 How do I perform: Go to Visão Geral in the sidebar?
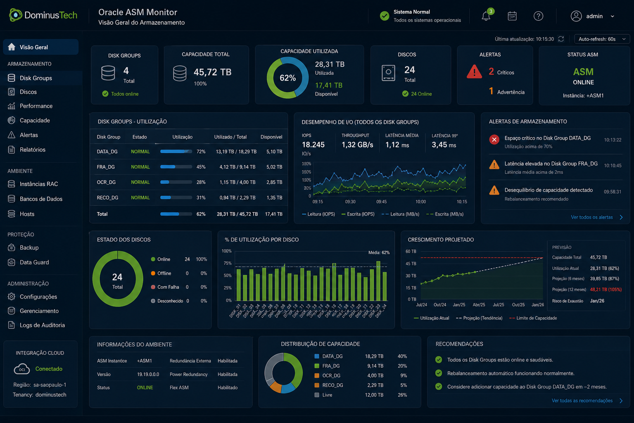coord(41,47)
